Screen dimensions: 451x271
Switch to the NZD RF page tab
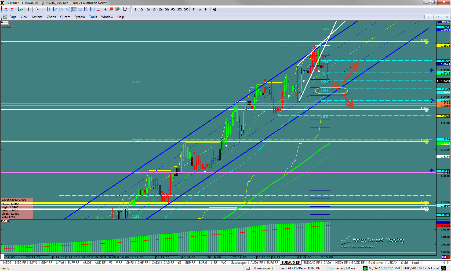[x=20, y=263]
